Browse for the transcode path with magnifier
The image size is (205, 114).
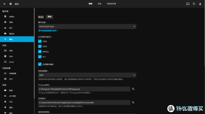(133, 103)
